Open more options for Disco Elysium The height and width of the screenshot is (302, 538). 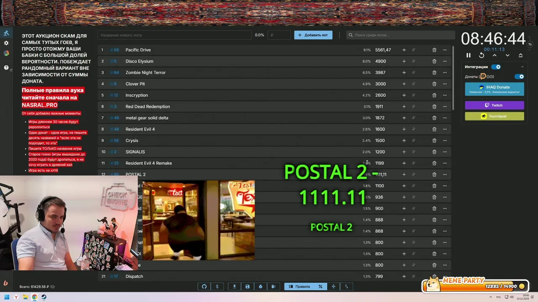pyautogui.click(x=445, y=61)
